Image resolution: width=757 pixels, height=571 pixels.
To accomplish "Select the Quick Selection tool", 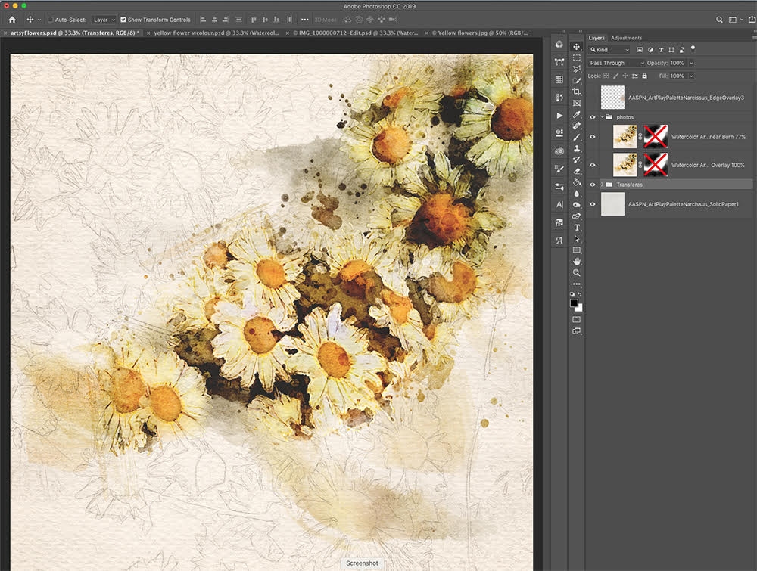I will click(576, 80).
